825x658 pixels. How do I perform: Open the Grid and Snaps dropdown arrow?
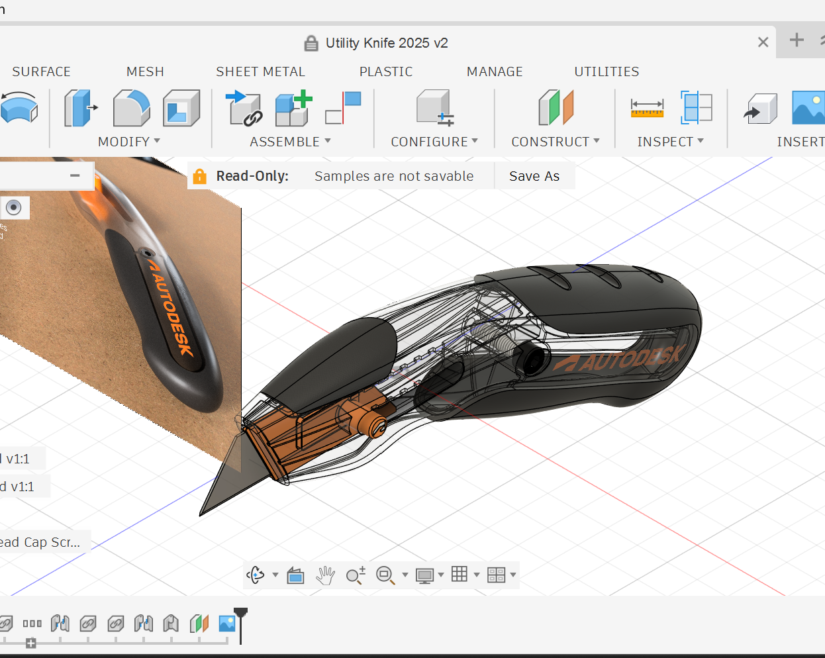(477, 575)
